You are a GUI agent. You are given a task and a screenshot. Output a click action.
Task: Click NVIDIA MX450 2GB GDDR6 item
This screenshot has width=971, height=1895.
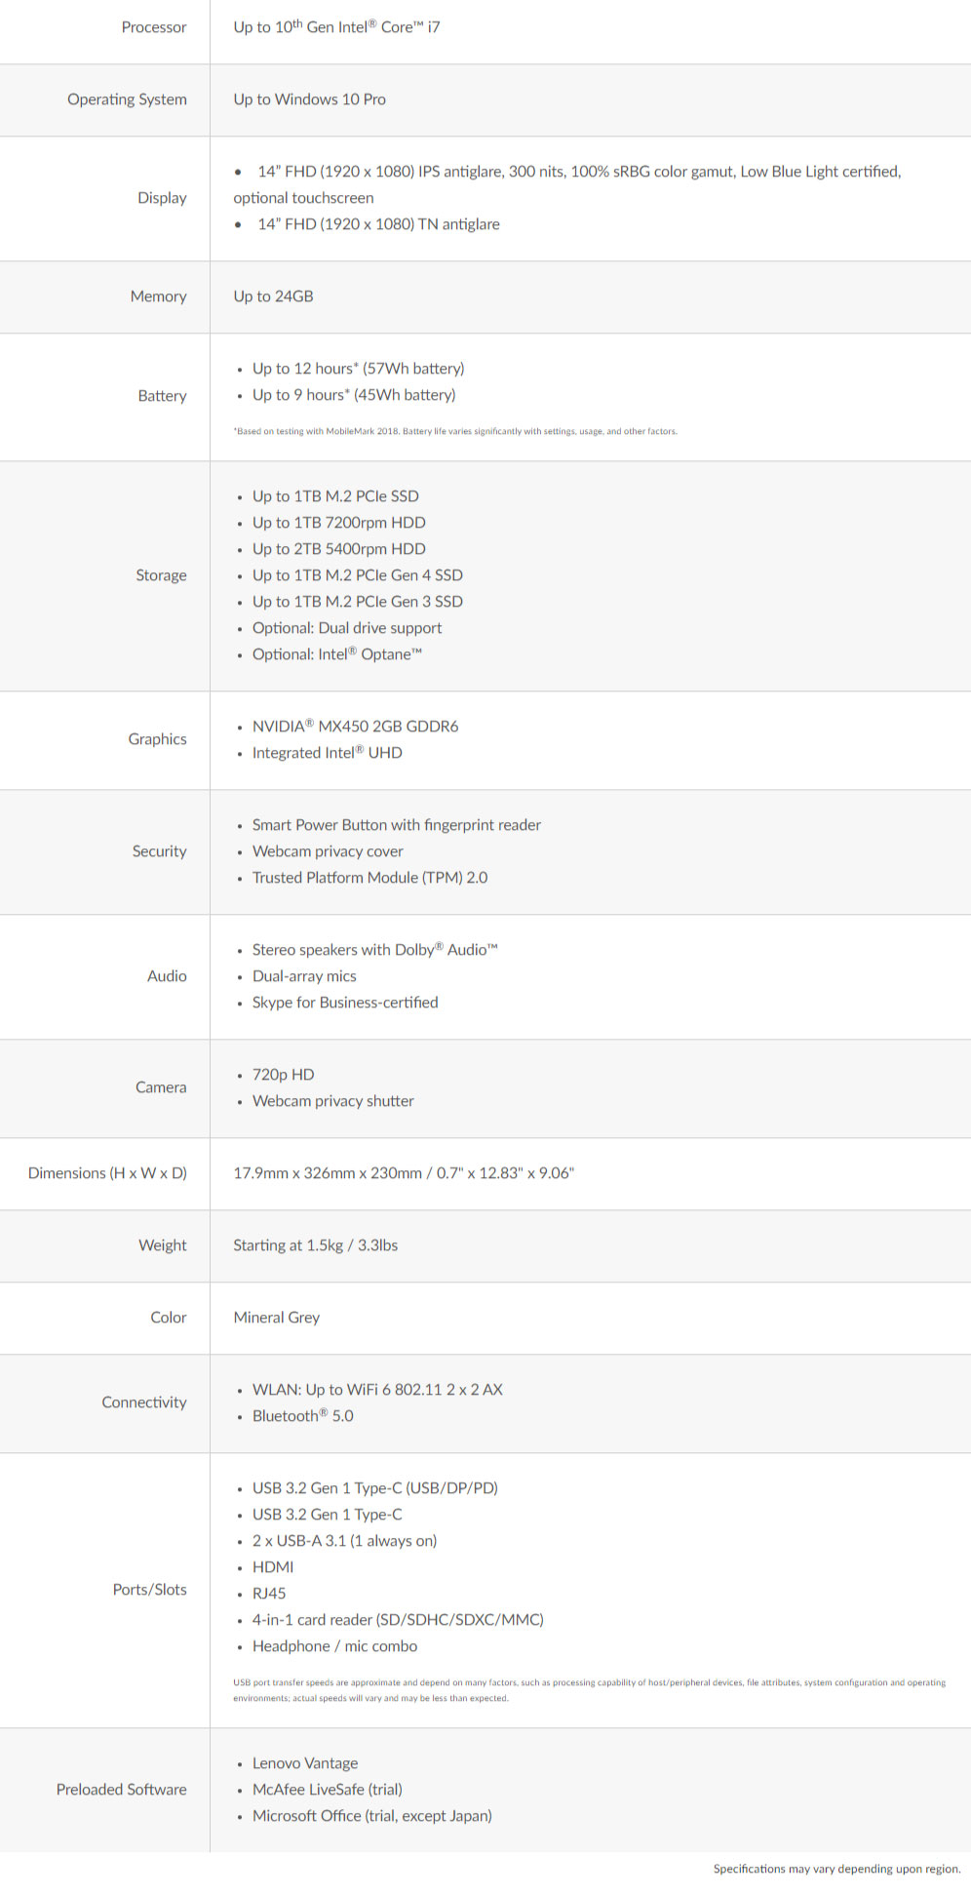[x=355, y=727]
